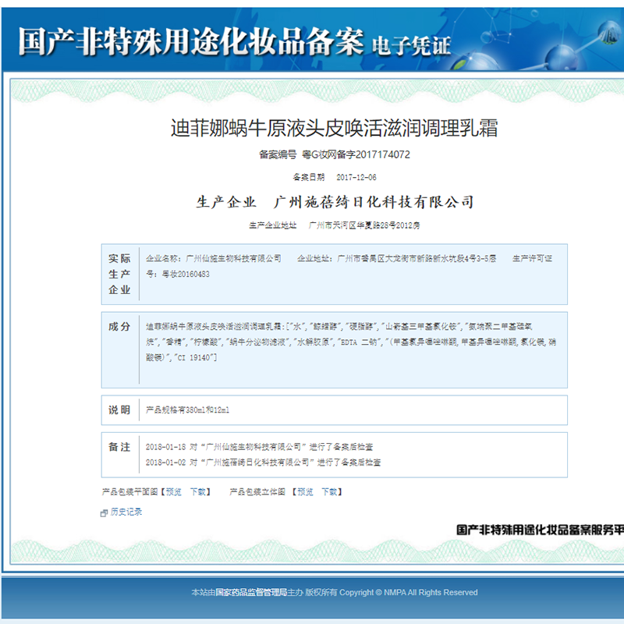Screen dimensions: 624x624
Task: Download the 产品包装平面图 via 下载
Action: click(x=198, y=492)
